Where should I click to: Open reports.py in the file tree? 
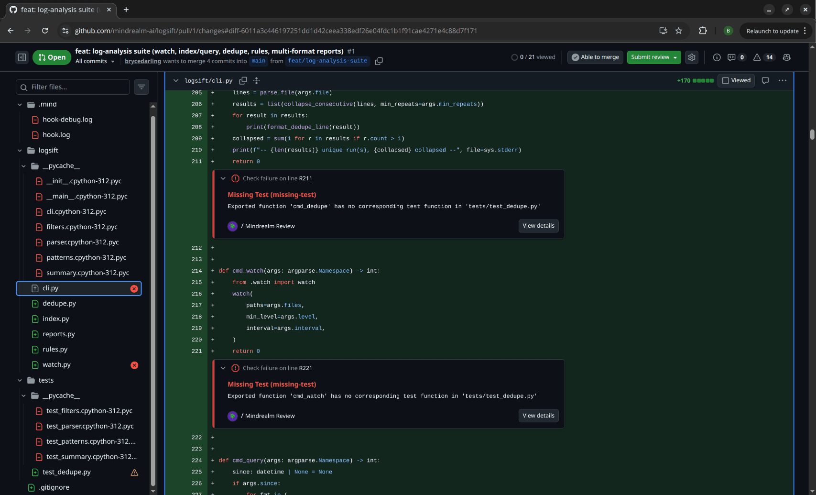click(x=58, y=334)
